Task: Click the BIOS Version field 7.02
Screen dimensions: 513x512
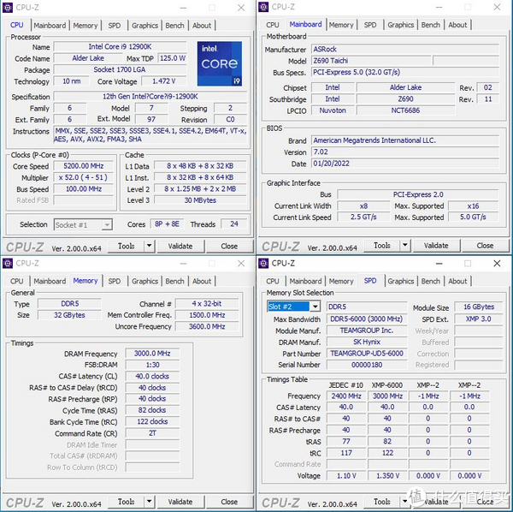Action: point(405,152)
